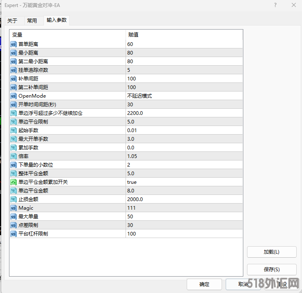
Task: Click the icon next to 最大单量
Action: coord(14,217)
